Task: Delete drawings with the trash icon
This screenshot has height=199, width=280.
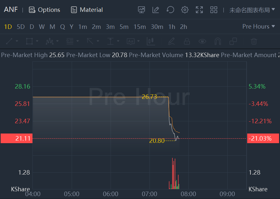Action: 254,41
